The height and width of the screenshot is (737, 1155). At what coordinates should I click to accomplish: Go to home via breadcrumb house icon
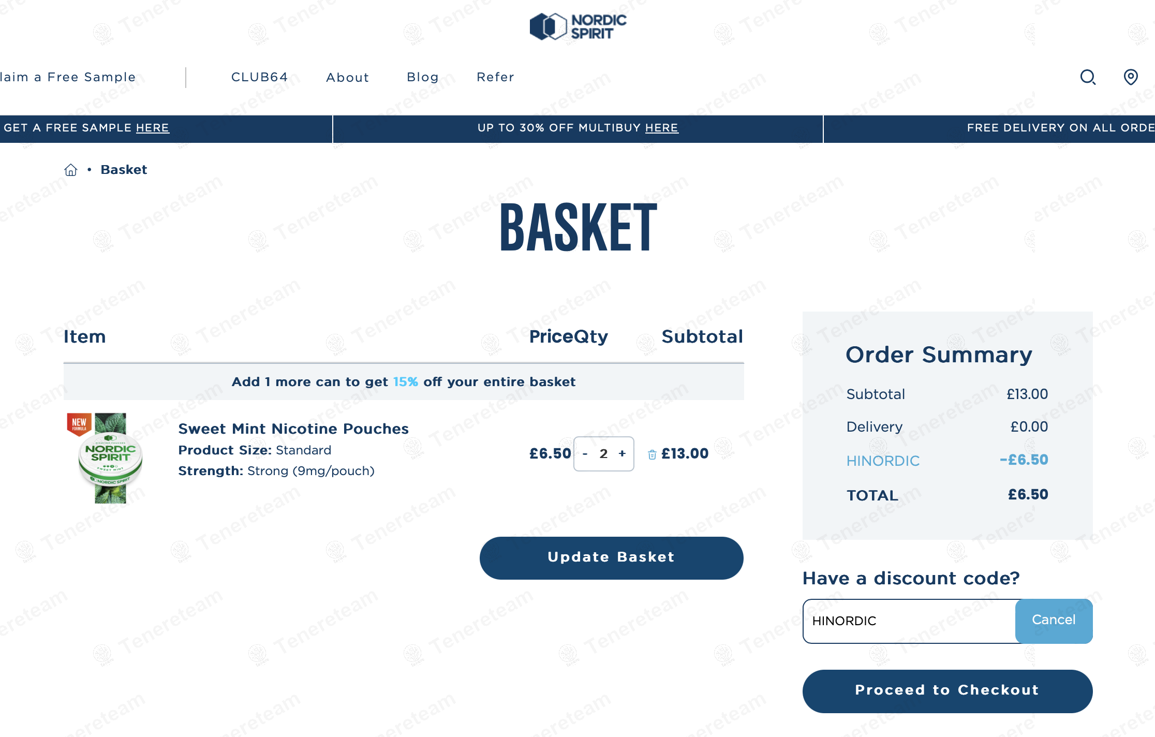pyautogui.click(x=71, y=170)
